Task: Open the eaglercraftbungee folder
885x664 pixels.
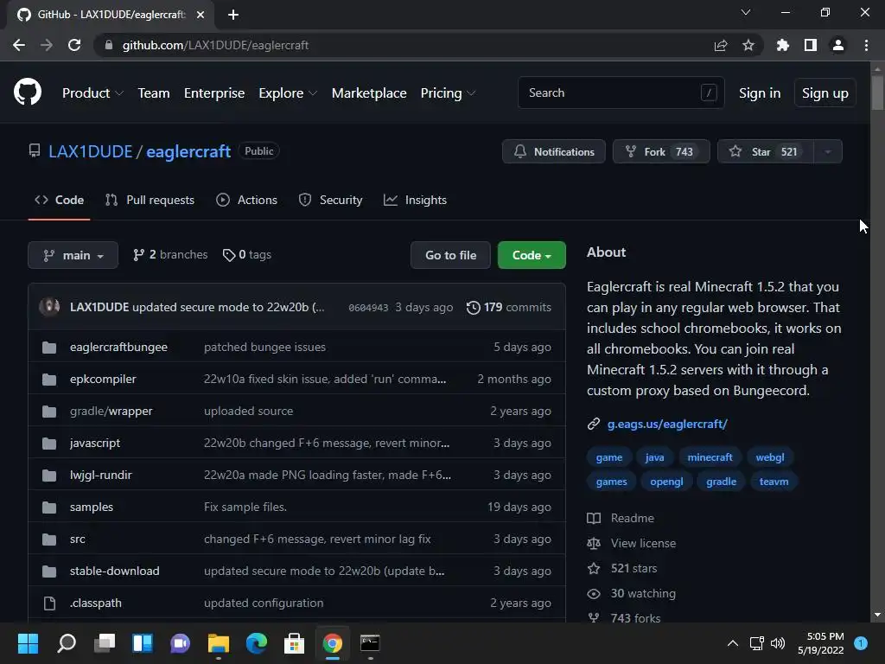Action: (x=118, y=347)
